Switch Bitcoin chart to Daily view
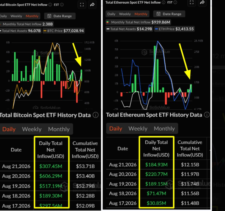The image size is (225, 211). tap(3, 16)
